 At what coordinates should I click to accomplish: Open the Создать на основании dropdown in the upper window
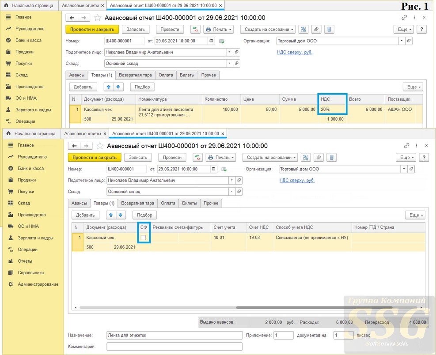tap(268, 29)
